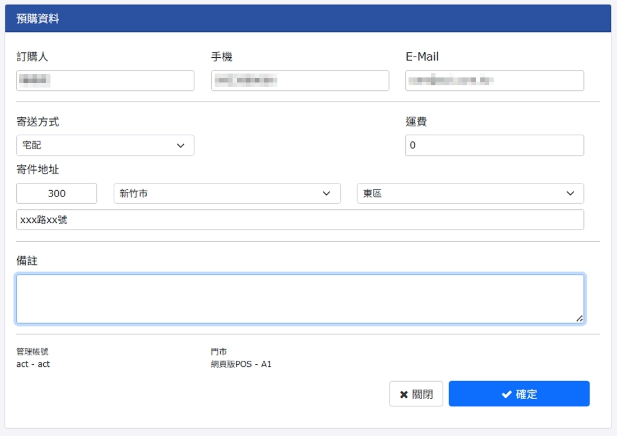Open the 寄送方式 shipping method dropdown

[105, 145]
